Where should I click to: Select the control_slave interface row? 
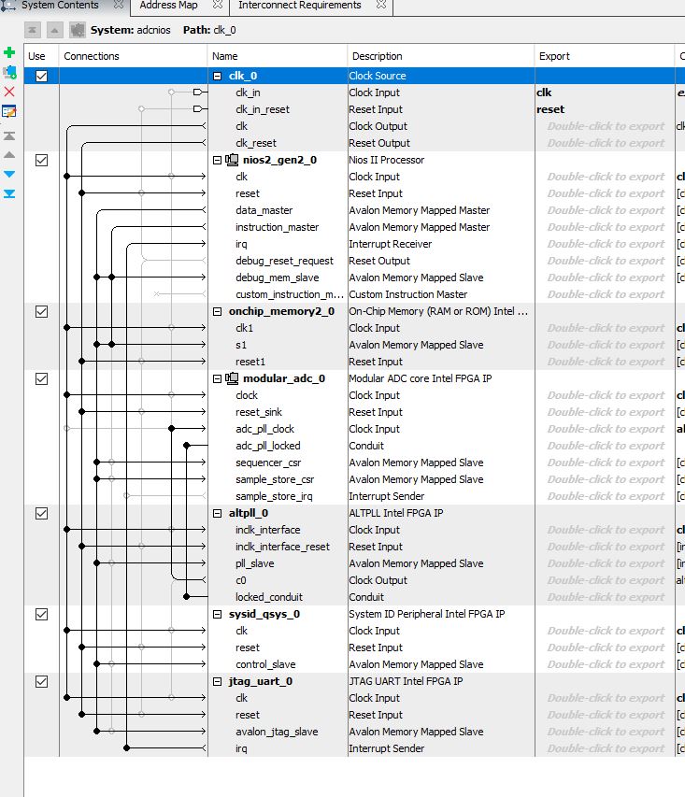(265, 664)
